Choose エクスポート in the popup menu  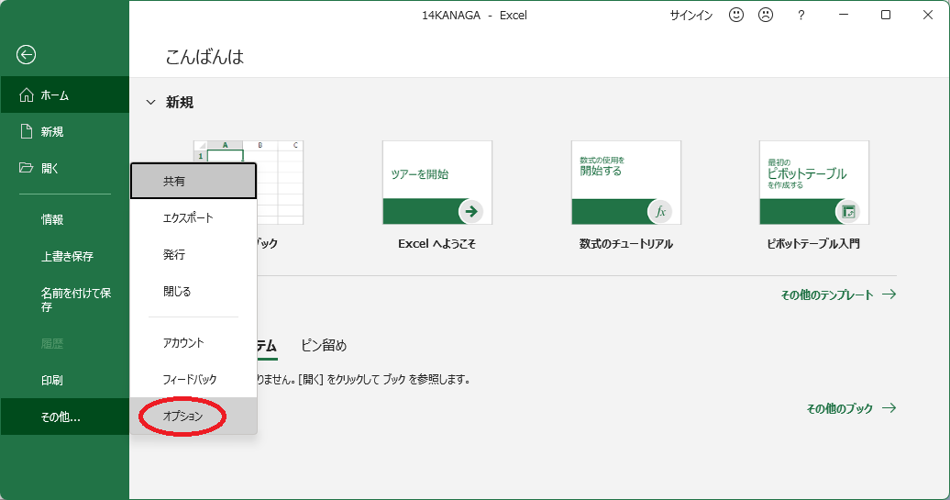click(193, 217)
